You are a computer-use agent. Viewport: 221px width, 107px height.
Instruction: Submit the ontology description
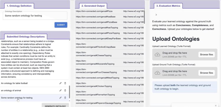click(61, 25)
